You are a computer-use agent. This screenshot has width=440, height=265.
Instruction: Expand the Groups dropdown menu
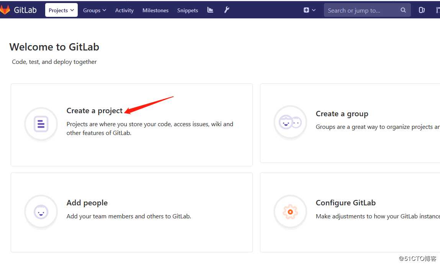point(95,10)
